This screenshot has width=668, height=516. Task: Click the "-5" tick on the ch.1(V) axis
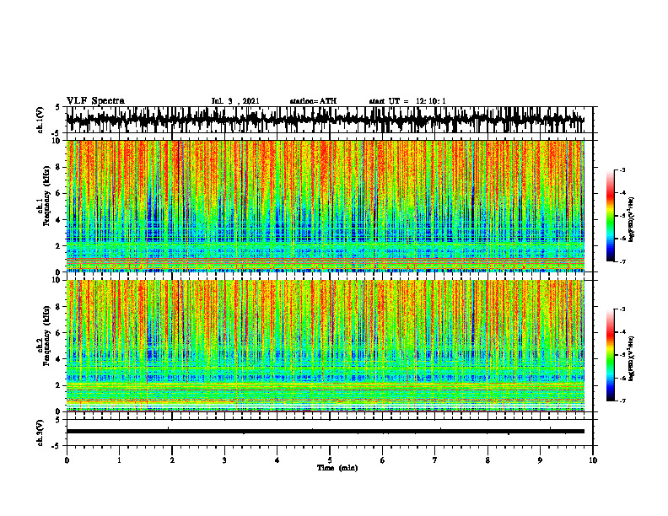57,133
